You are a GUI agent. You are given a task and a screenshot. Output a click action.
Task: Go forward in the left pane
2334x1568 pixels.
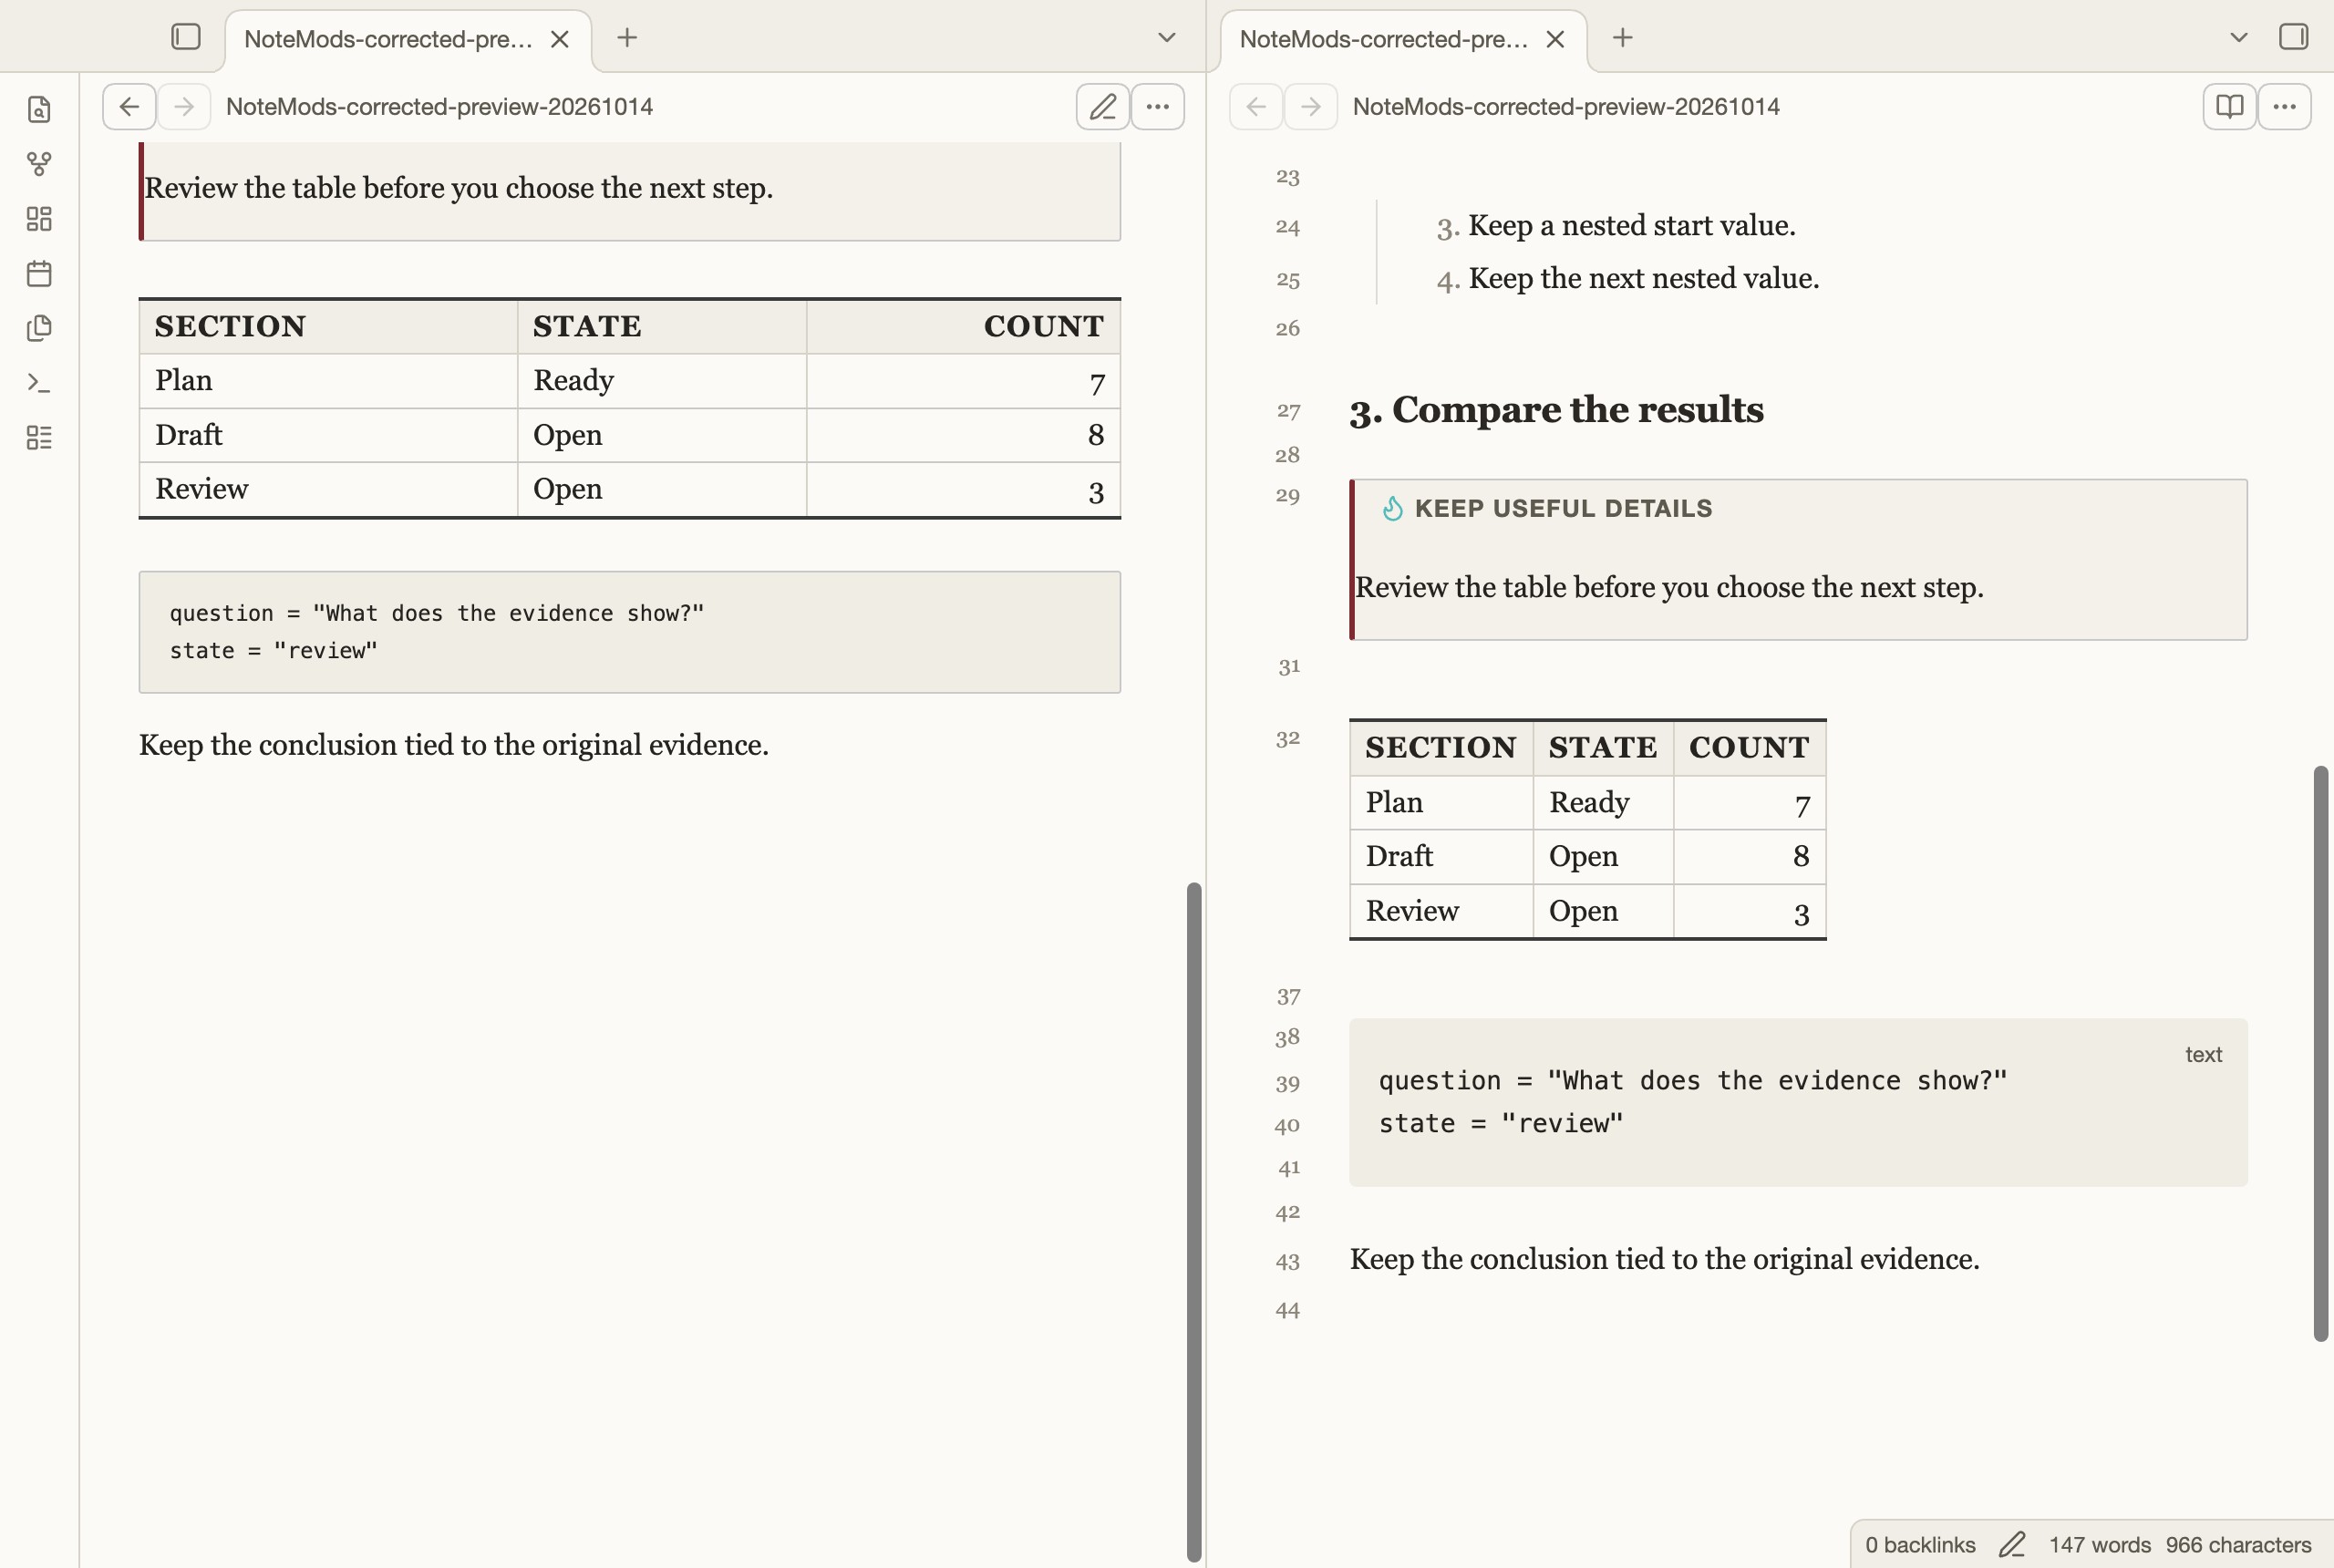coord(184,106)
